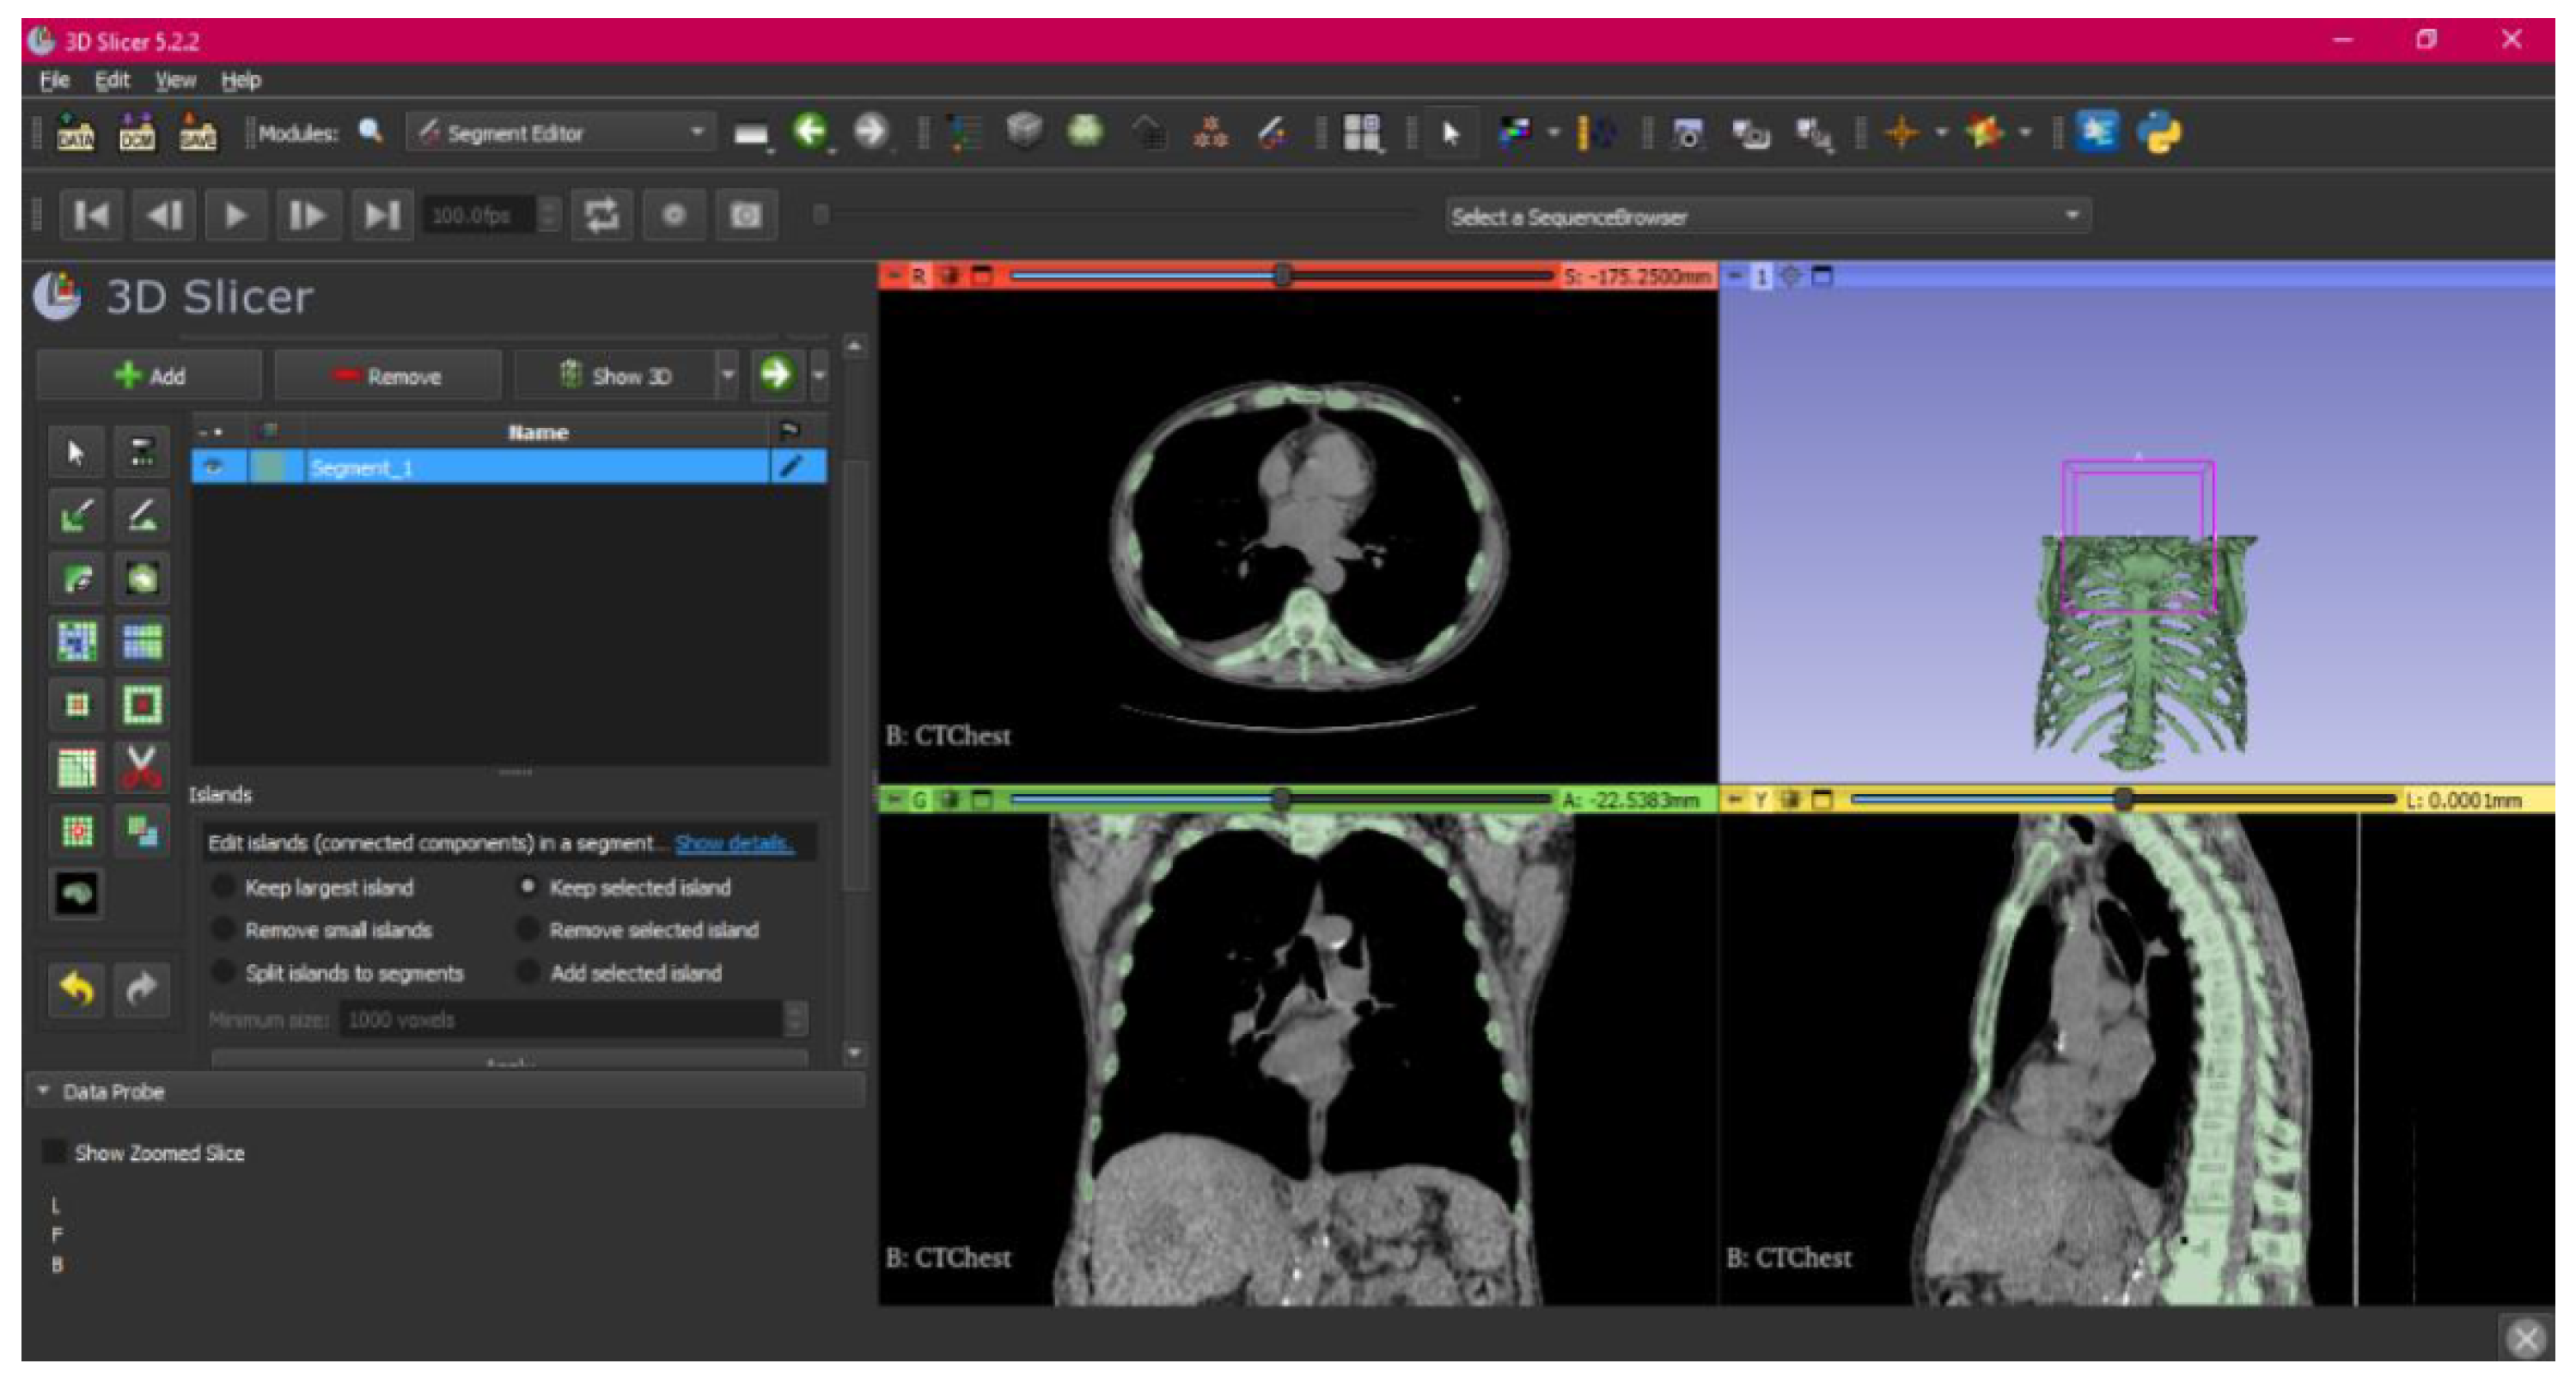Click the crosshair icon in the toolbar
The height and width of the screenshot is (1388, 2576).
[1901, 132]
